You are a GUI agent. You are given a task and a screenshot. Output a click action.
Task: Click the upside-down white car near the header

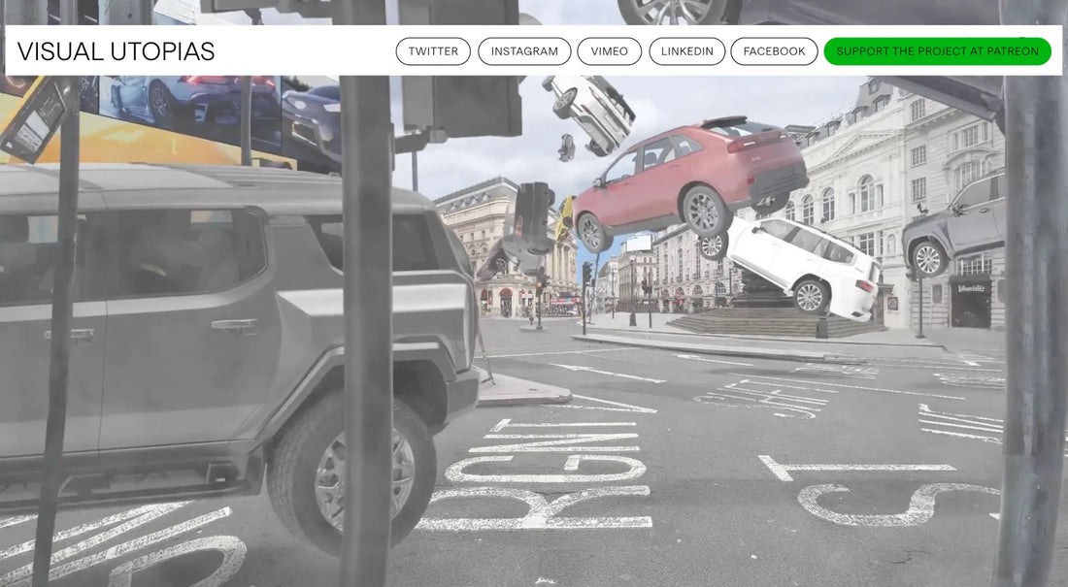pos(589,109)
